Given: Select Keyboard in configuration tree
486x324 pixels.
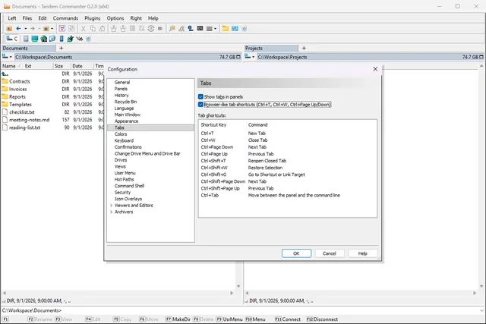Looking at the screenshot, I should click(124, 140).
